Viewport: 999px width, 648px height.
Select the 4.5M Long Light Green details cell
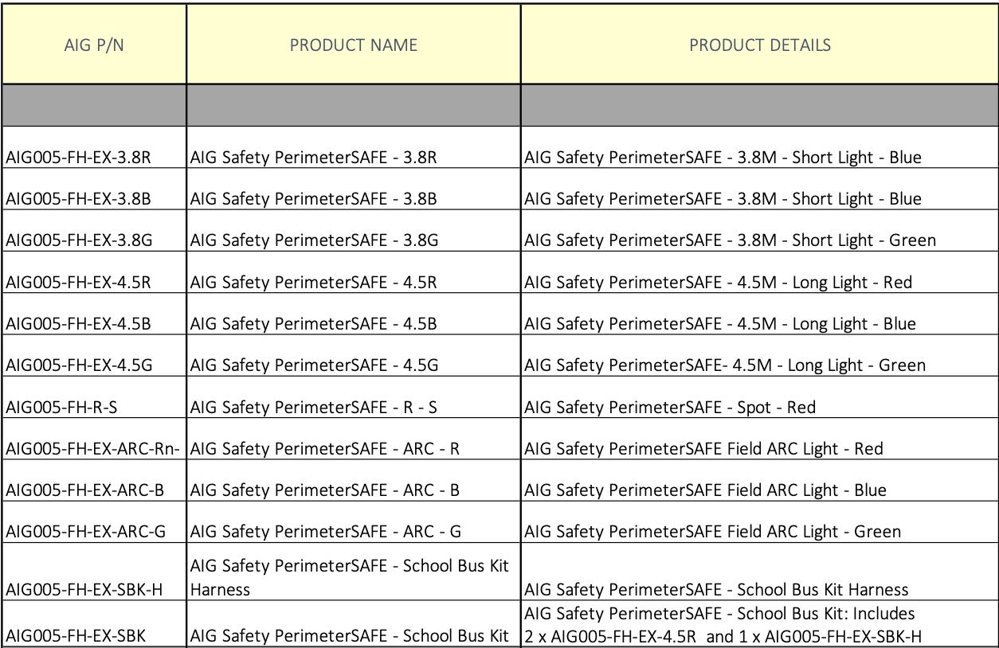pos(724,365)
